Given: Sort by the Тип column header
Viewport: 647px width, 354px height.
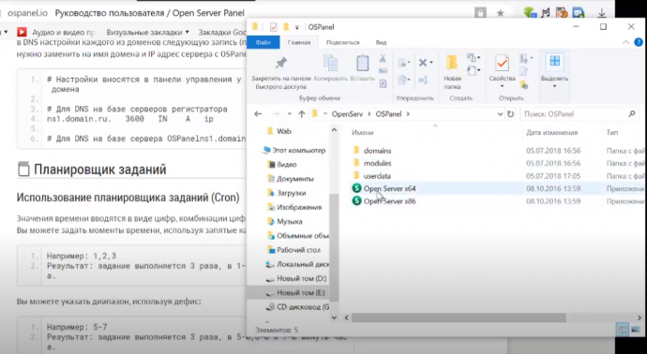Looking at the screenshot, I should [612, 132].
